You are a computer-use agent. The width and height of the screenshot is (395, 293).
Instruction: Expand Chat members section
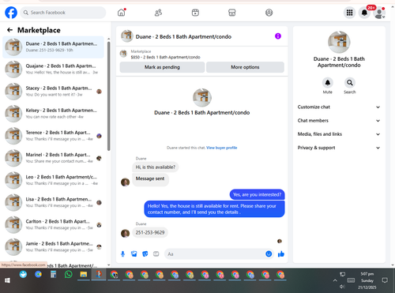coord(339,121)
